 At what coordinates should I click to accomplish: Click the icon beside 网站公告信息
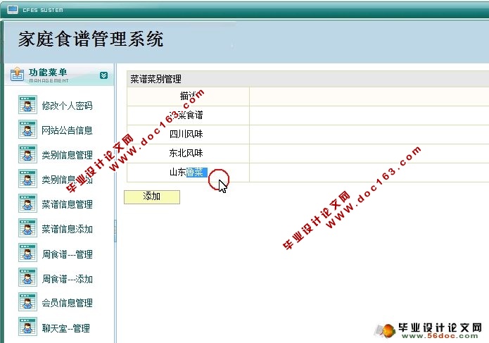[27, 129]
